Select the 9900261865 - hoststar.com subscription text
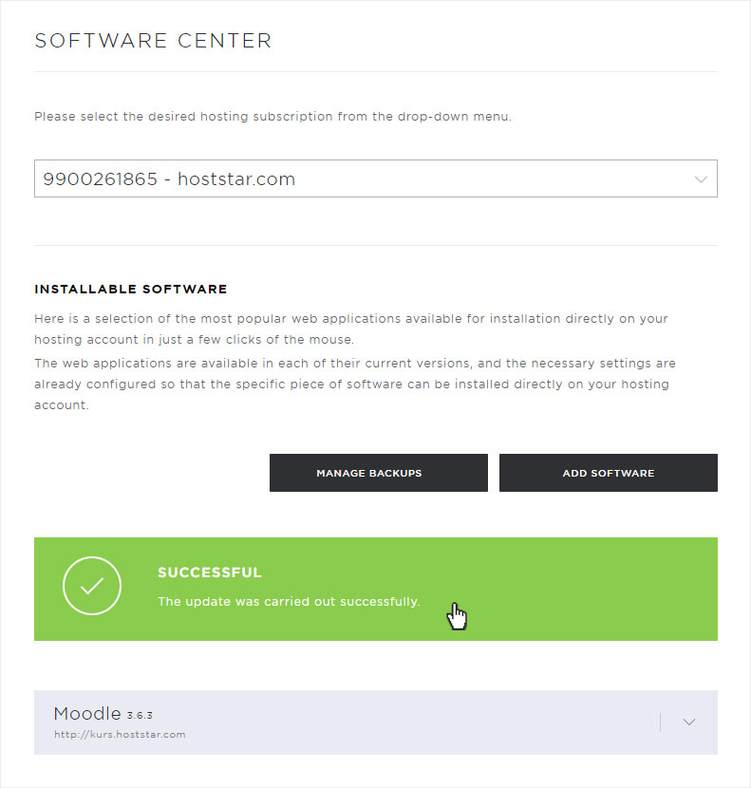The height and width of the screenshot is (788, 751). click(169, 178)
